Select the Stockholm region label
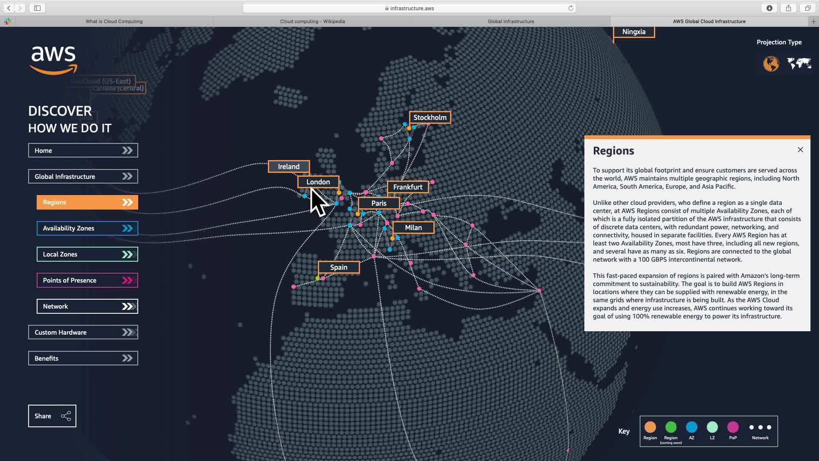This screenshot has width=819, height=461. (x=430, y=117)
